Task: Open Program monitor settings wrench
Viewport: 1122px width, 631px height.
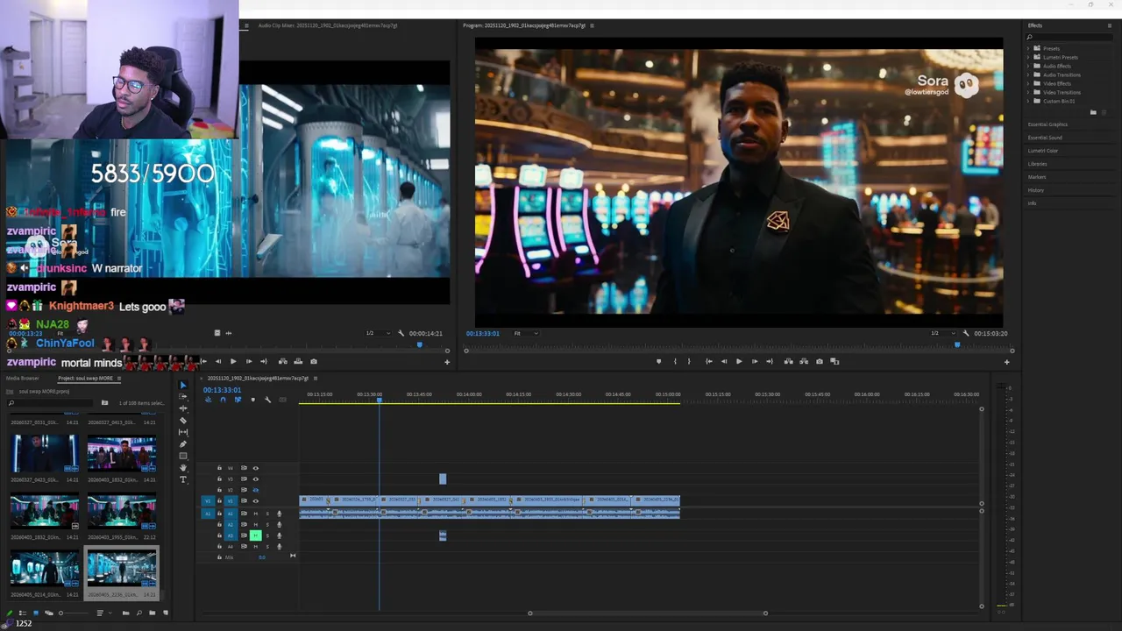Action: tap(965, 333)
